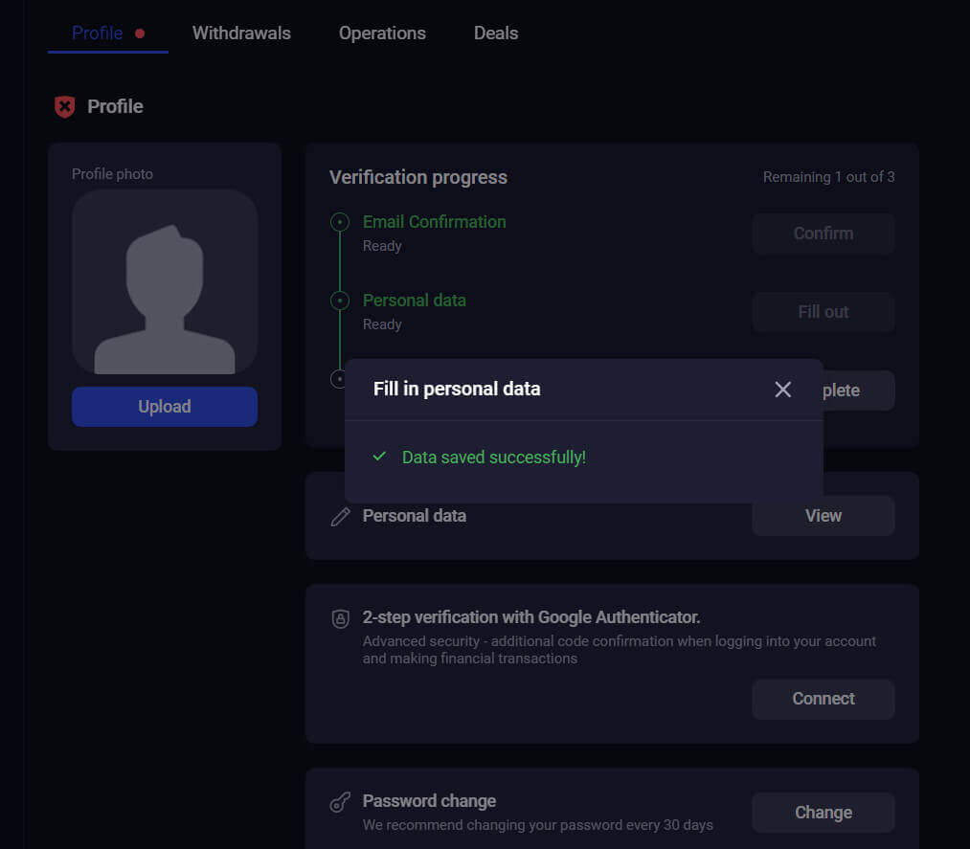Upload a profile photo
This screenshot has height=849, width=970.
pos(164,406)
